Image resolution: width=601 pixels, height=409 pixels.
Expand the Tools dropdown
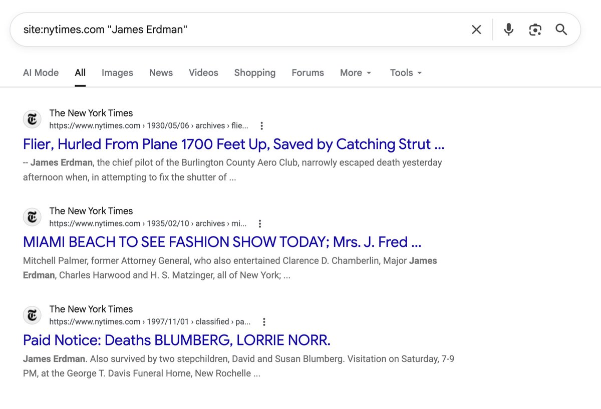(406, 72)
